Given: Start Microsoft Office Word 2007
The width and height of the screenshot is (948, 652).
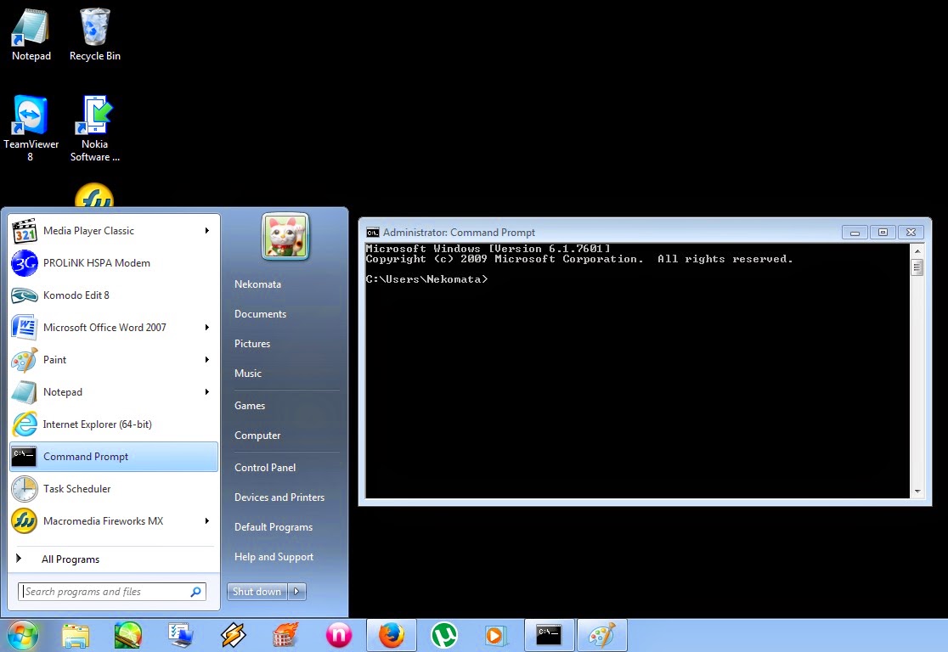Looking at the screenshot, I should [x=114, y=328].
